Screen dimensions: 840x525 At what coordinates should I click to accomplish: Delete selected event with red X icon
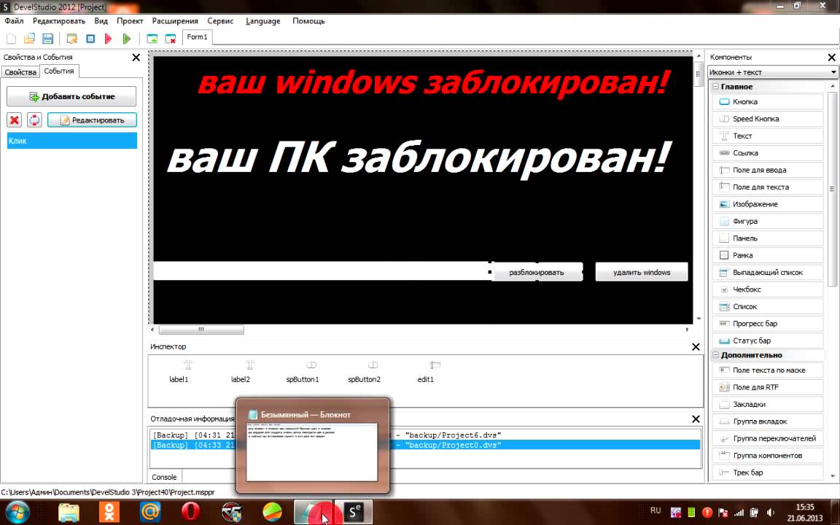[15, 120]
